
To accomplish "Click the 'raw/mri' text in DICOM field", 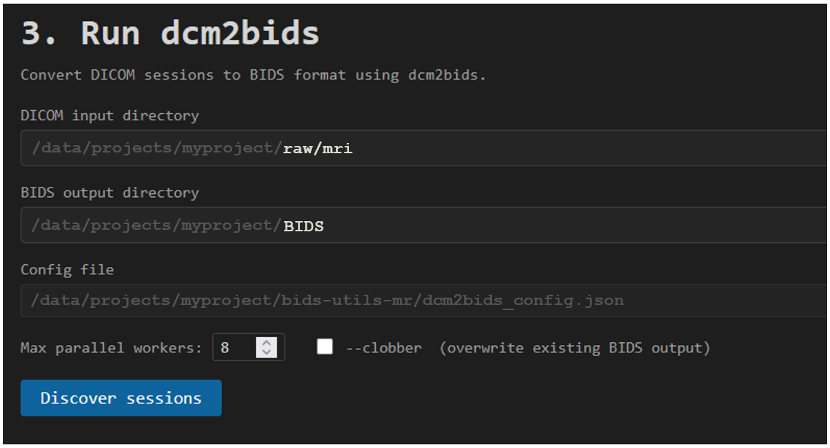I will pos(318,148).
